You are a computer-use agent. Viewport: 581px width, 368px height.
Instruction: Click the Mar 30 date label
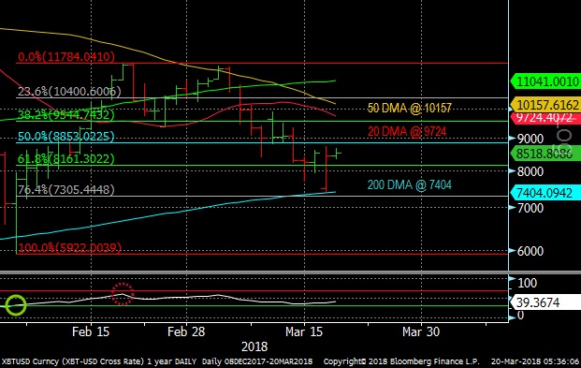click(x=421, y=331)
